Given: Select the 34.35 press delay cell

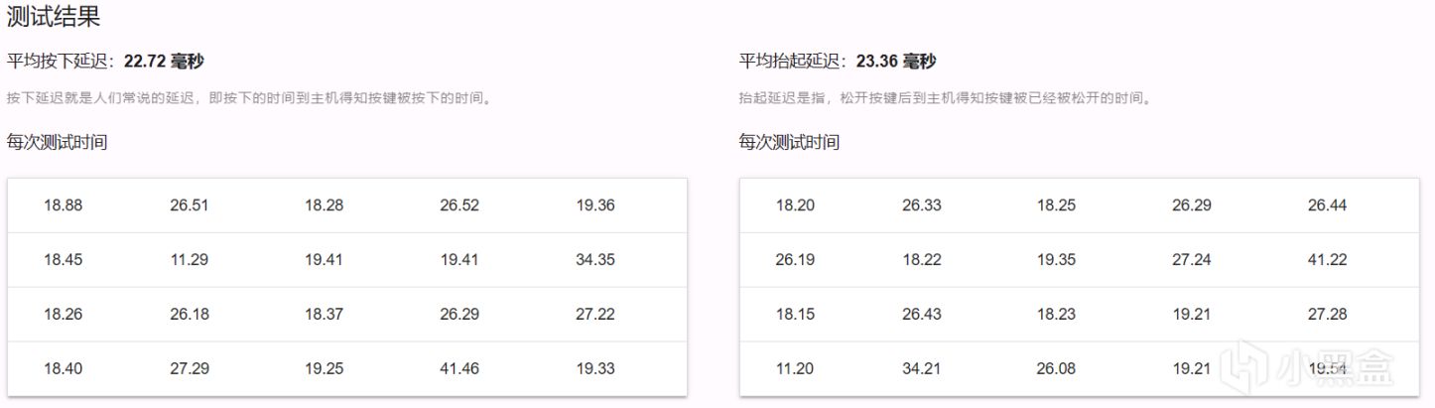Looking at the screenshot, I should [595, 260].
